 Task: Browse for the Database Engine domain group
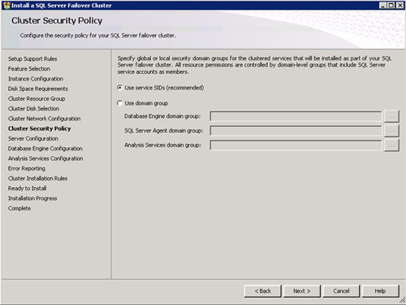(x=391, y=116)
